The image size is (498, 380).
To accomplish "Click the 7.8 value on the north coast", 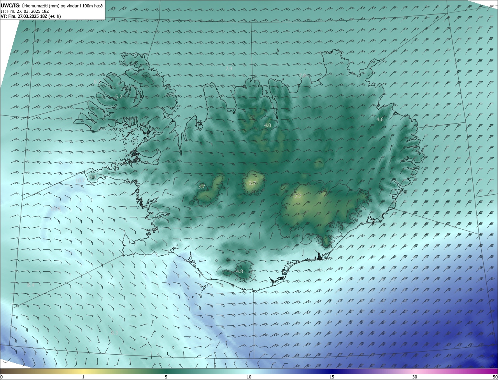I will pyautogui.click(x=302, y=75).
